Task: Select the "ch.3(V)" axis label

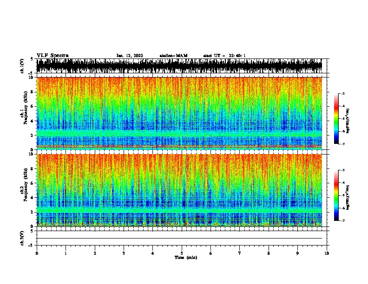Action: 22,238
